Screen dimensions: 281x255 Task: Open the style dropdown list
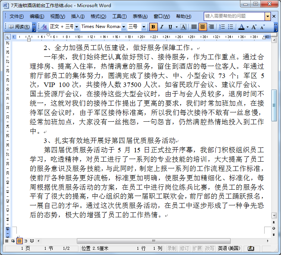77,27
